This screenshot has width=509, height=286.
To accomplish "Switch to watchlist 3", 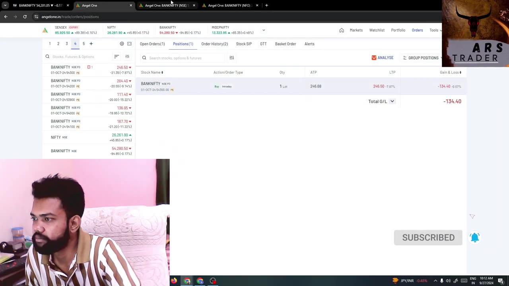I will click(66, 44).
